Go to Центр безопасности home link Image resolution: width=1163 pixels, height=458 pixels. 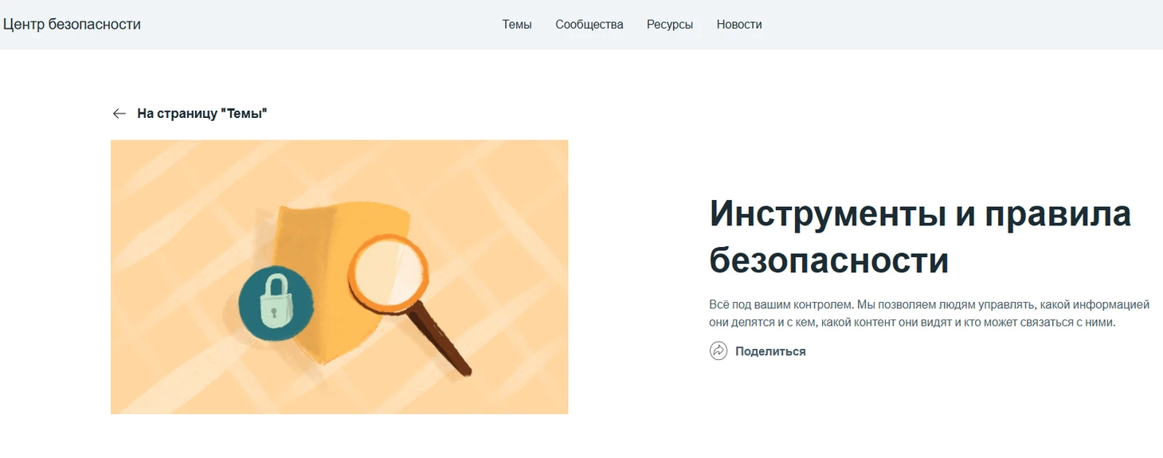(x=72, y=25)
